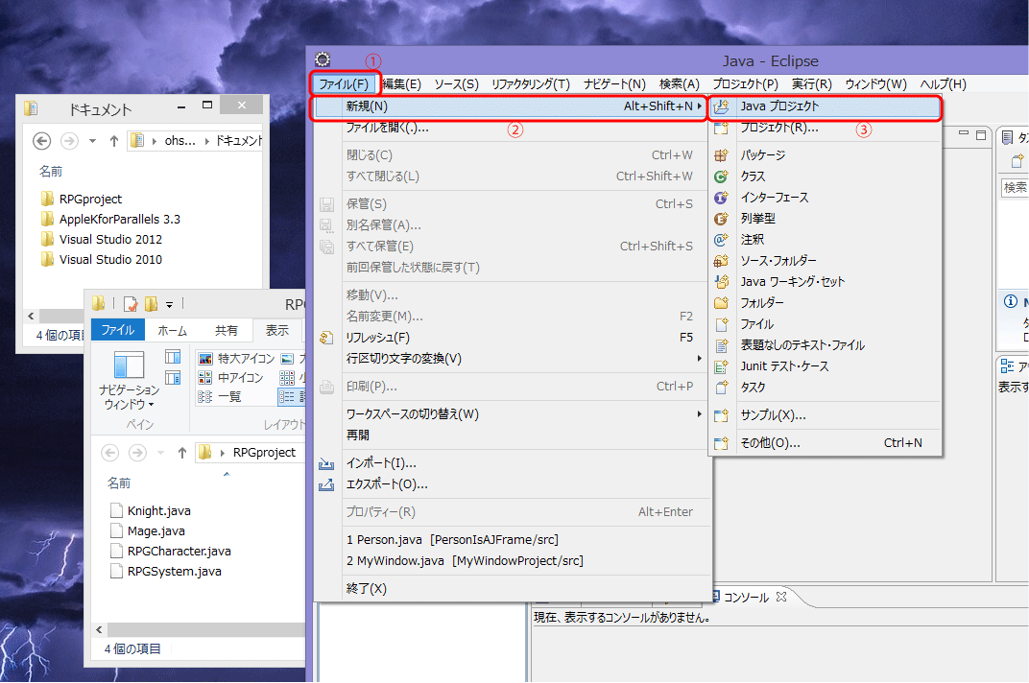Screen dimensions: 1029x683
Task: Click the 名前 column header in Documents window
Action: tap(51, 172)
